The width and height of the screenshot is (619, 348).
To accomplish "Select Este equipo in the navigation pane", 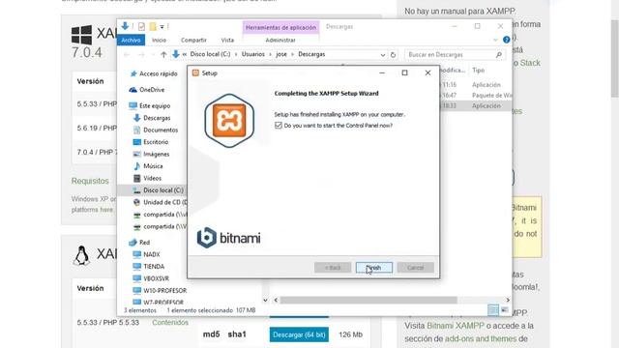I will pyautogui.click(x=155, y=105).
